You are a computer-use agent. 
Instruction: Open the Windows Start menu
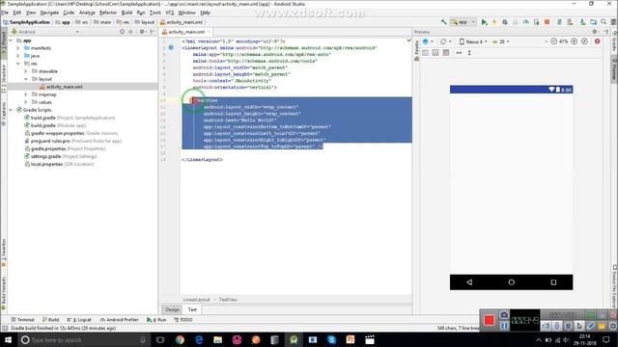8,339
